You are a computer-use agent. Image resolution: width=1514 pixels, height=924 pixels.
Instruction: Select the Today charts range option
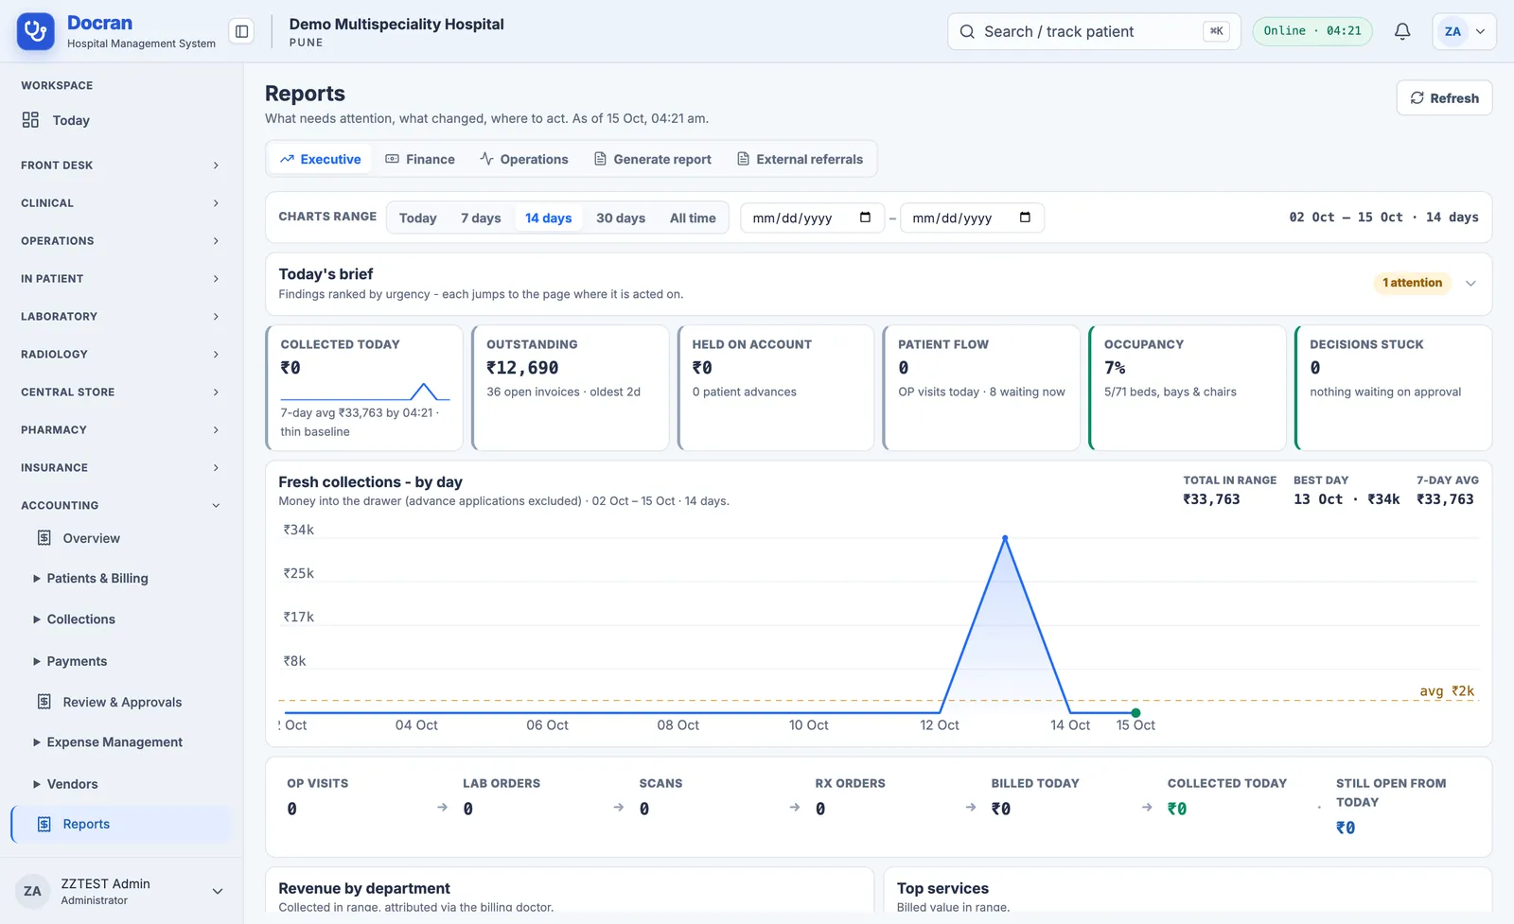pos(417,218)
